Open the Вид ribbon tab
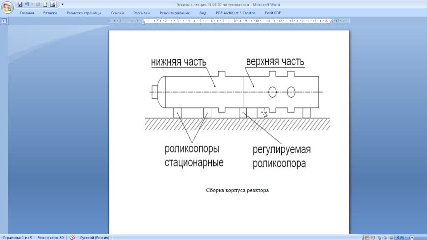This screenshot has height=240, width=427. pyautogui.click(x=203, y=13)
